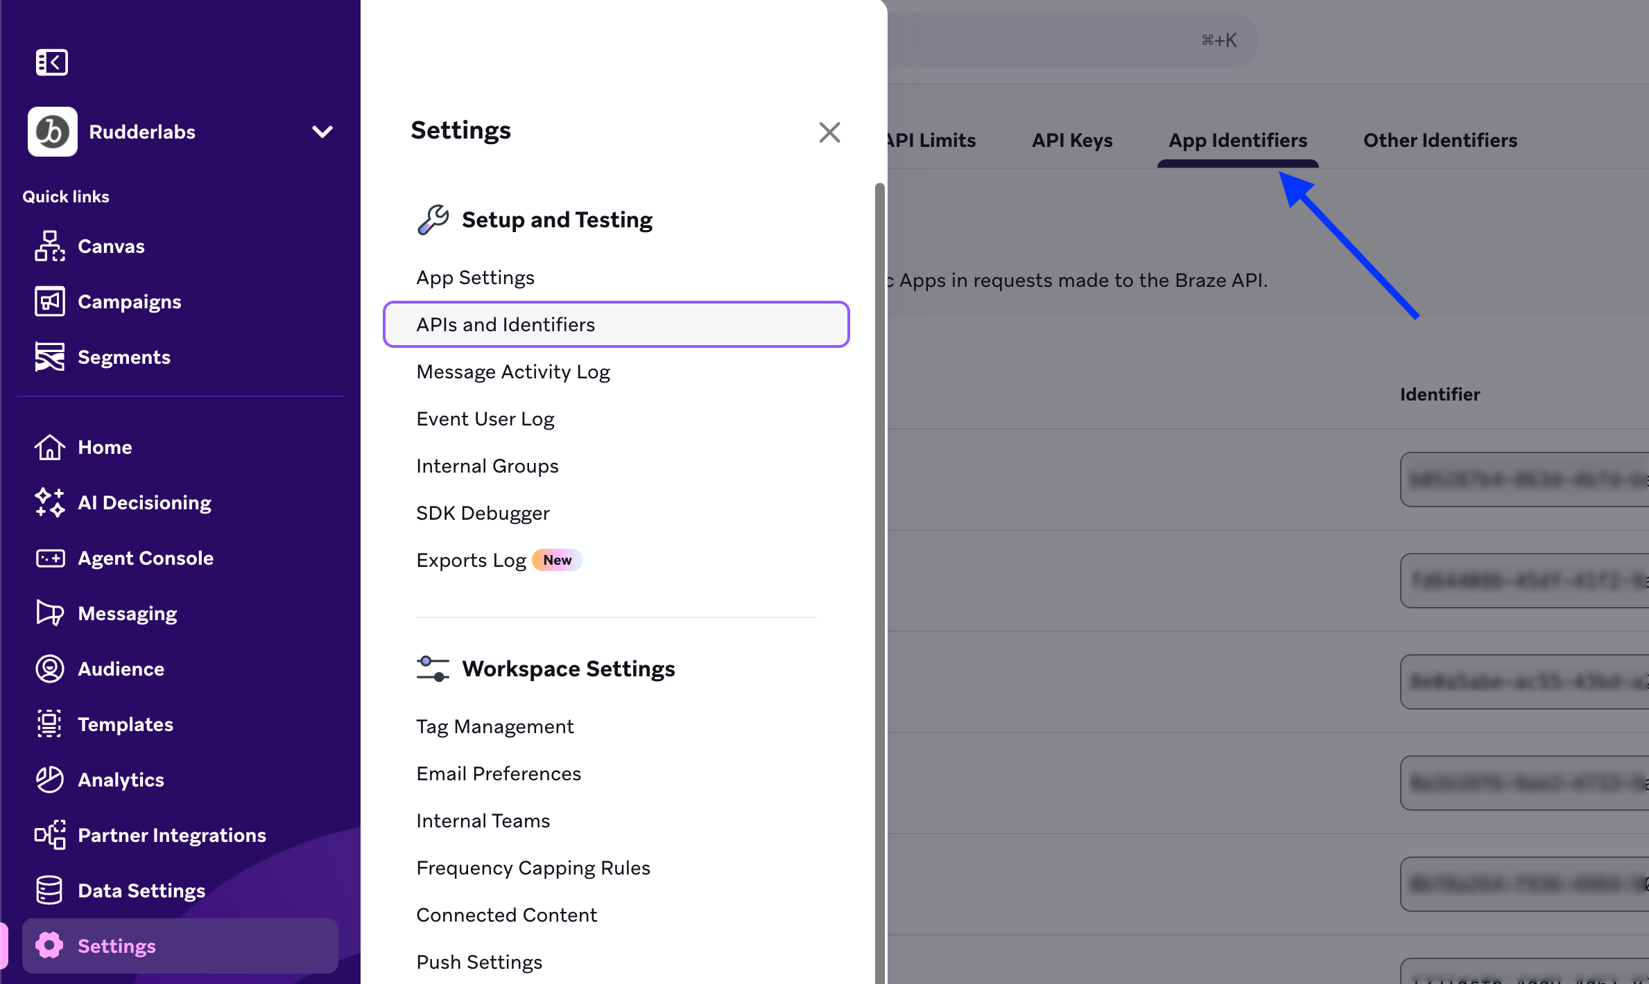Open Templates using its sidebar icon
Screen dimensions: 1649x984
click(49, 723)
